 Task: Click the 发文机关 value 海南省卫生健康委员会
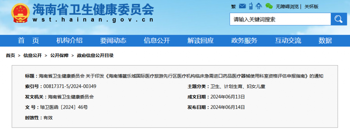click(71, 97)
